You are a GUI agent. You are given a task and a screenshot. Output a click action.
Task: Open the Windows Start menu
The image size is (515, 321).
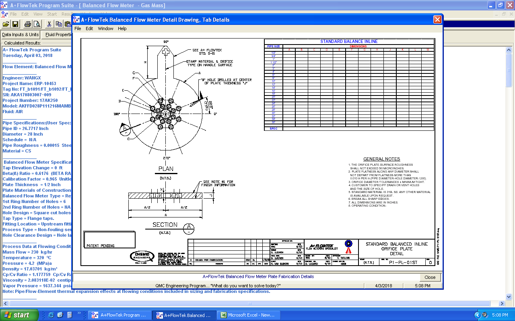20,315
